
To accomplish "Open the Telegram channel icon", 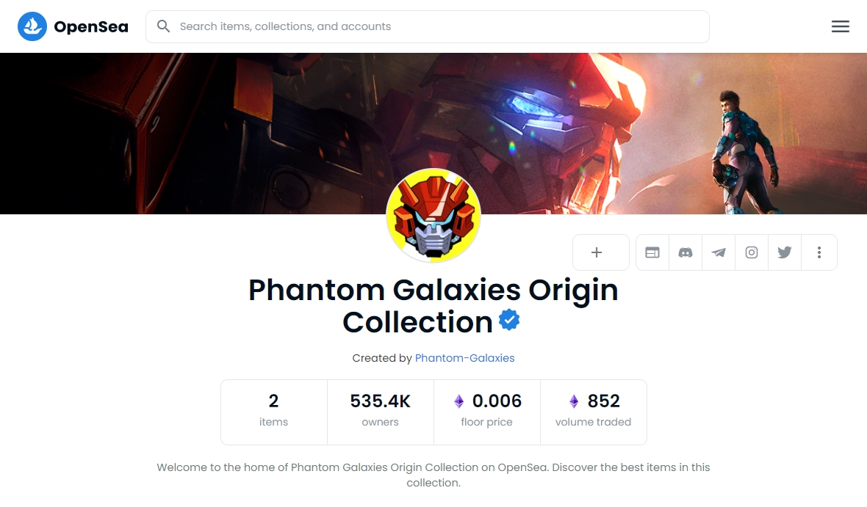I will (x=719, y=252).
